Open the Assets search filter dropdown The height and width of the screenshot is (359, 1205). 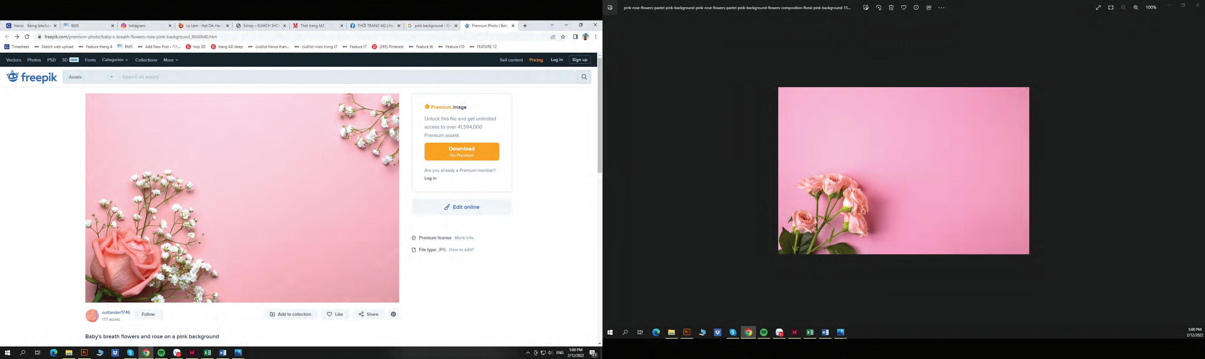click(91, 77)
